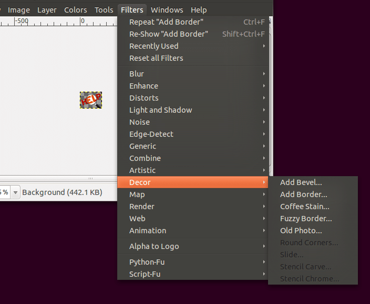Select Add Bevel from Decor submenu
370x304 pixels.
301,182
